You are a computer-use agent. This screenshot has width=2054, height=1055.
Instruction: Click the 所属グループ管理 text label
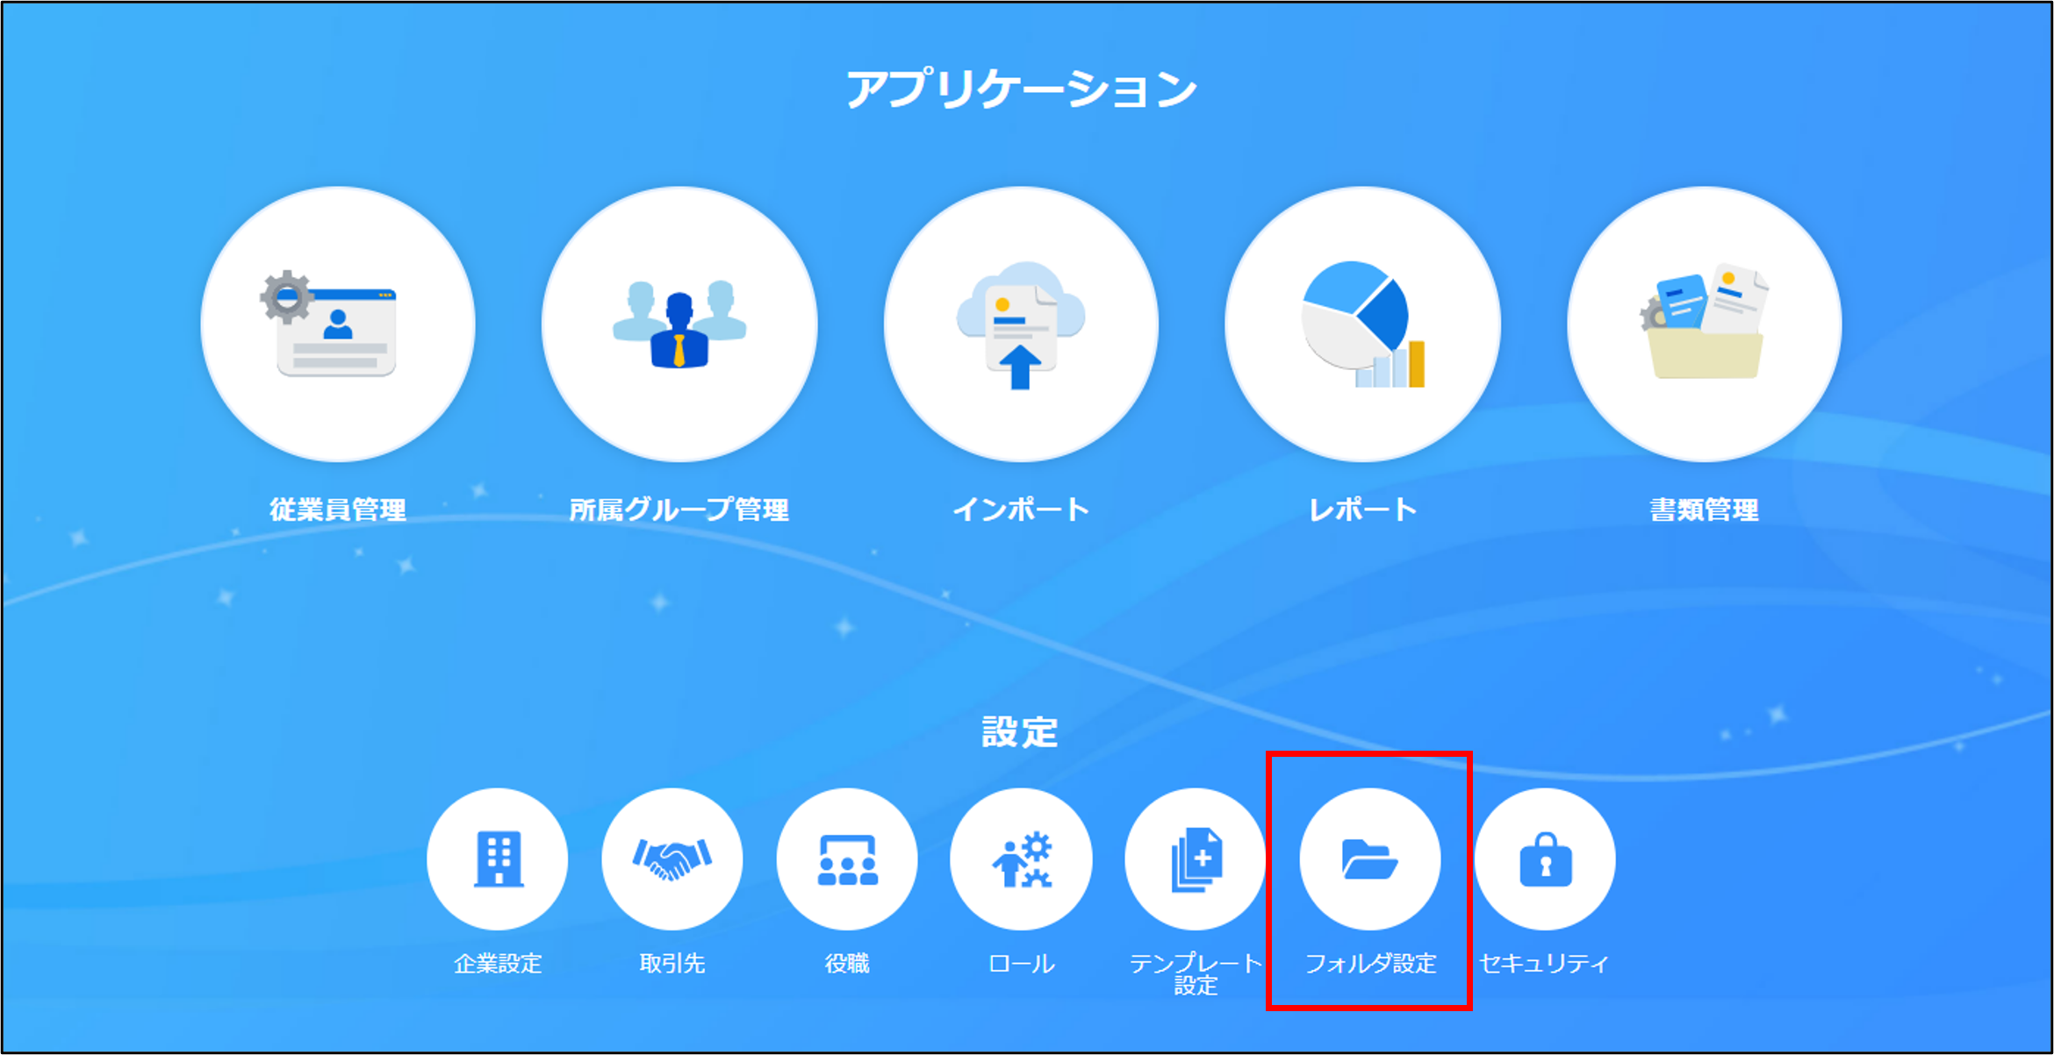click(679, 510)
